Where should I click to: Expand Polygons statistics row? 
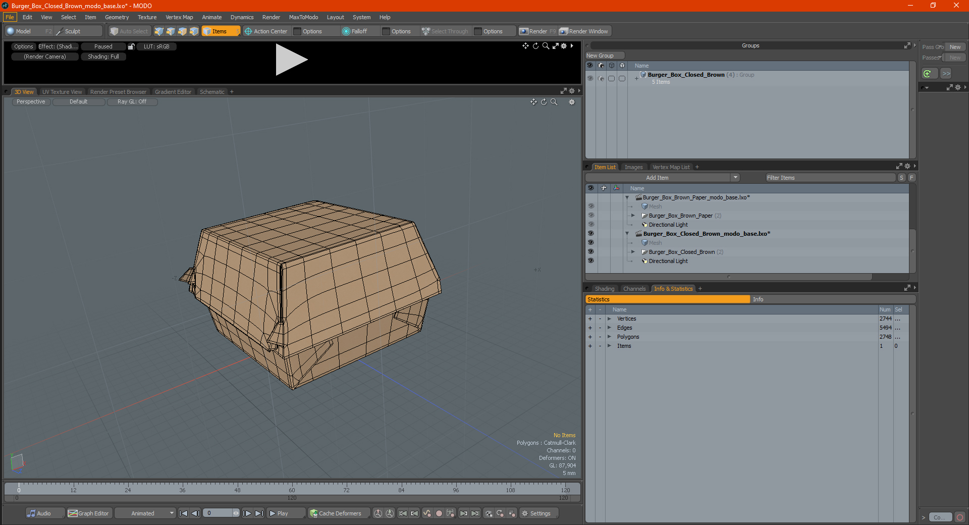pos(609,337)
